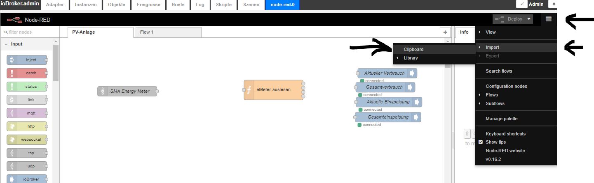594x183 pixels.
Task: Open the info sidebar tab
Action: 464,32
